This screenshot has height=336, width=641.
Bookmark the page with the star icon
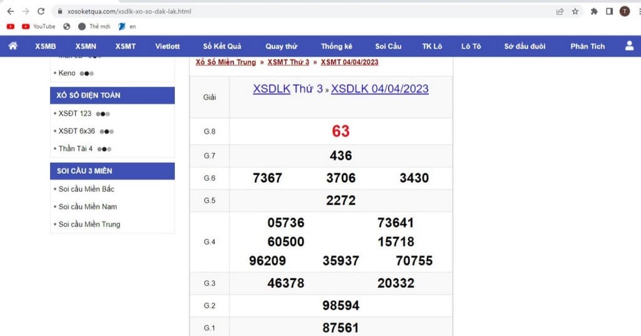(x=575, y=11)
